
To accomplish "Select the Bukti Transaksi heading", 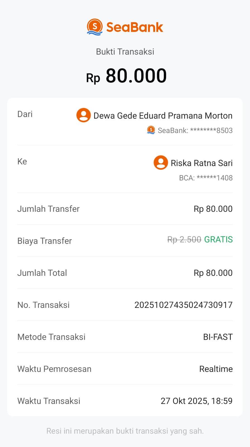I will tap(125, 52).
